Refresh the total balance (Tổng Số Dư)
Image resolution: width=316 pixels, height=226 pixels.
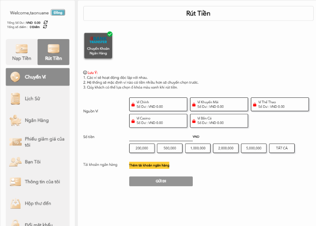pos(45,22)
